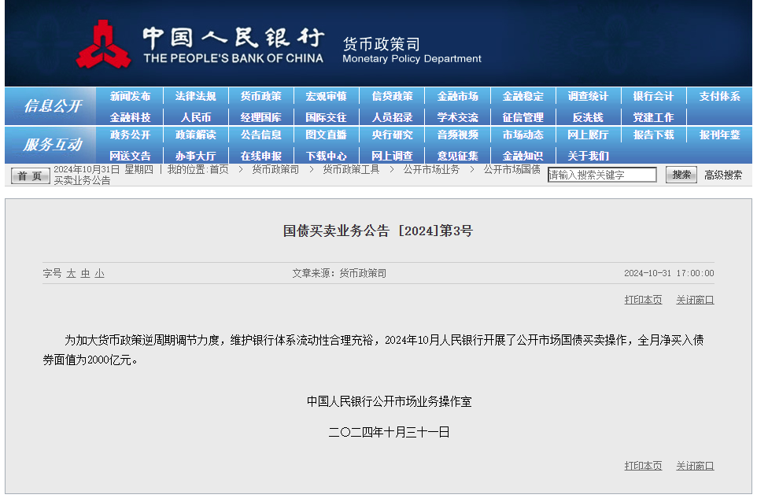Open 音频视频 under 服务互动
The image size is (757, 502).
click(x=458, y=135)
